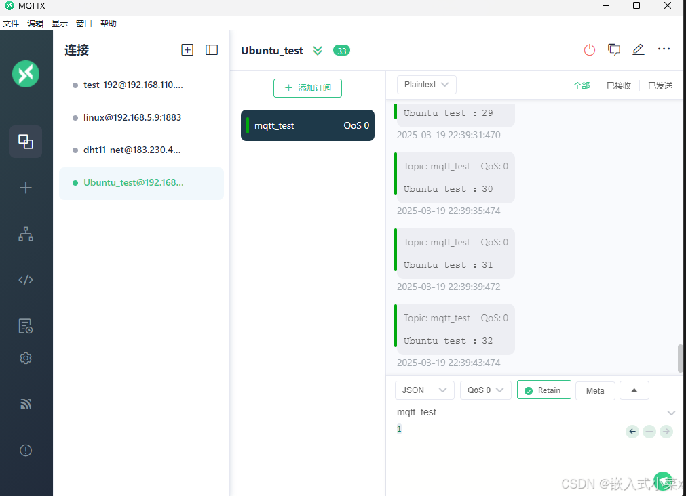
Task: Switch to 已接收 message filter
Action: (x=619, y=85)
